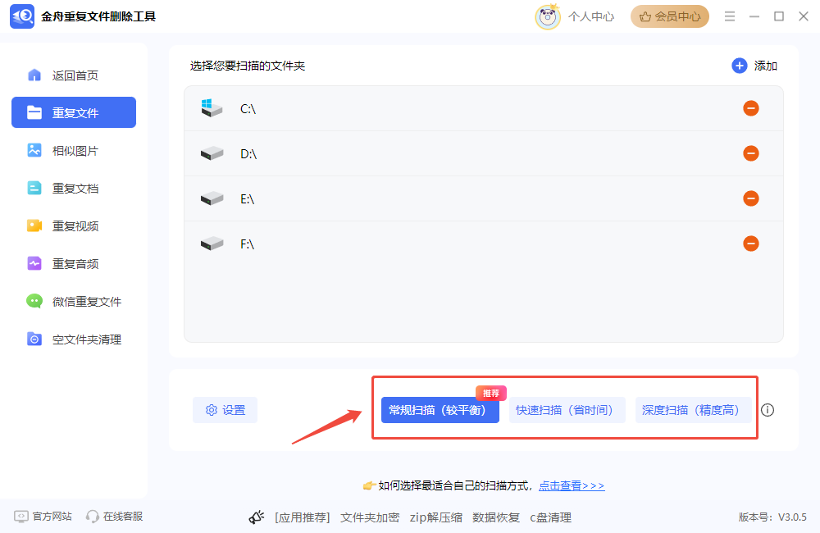Select the E:\ row text
The image size is (820, 533).
[x=248, y=198]
